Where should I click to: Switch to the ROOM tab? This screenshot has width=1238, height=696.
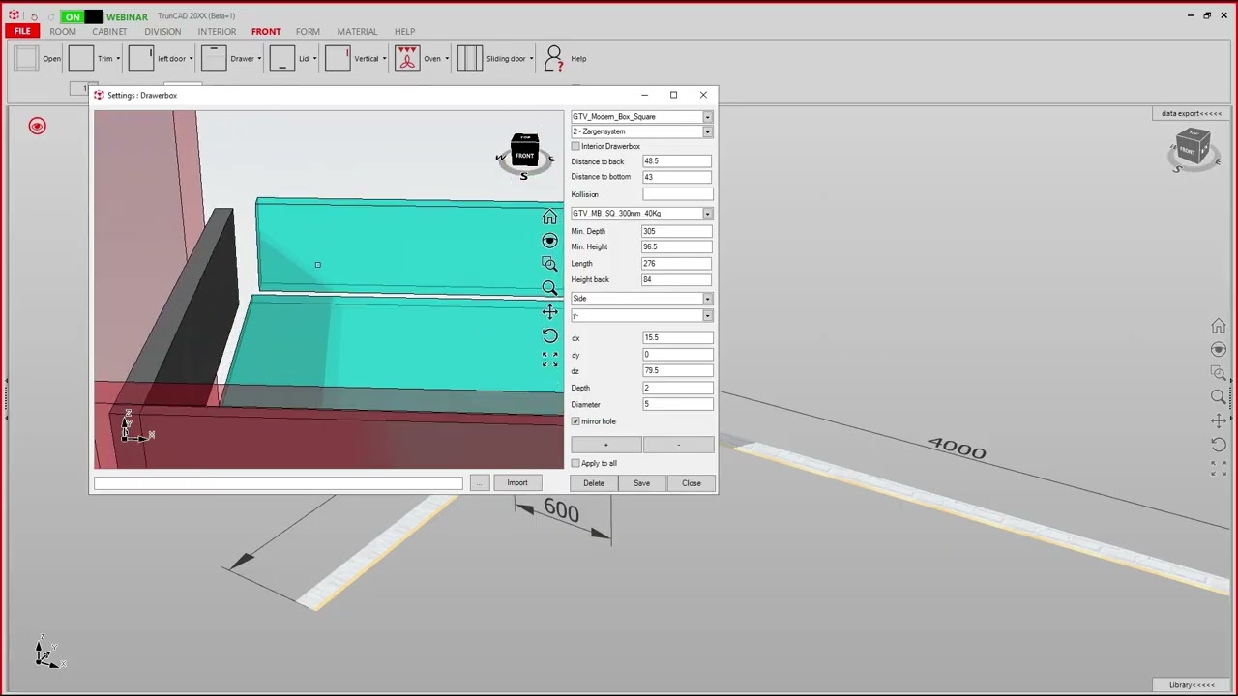coord(63,31)
